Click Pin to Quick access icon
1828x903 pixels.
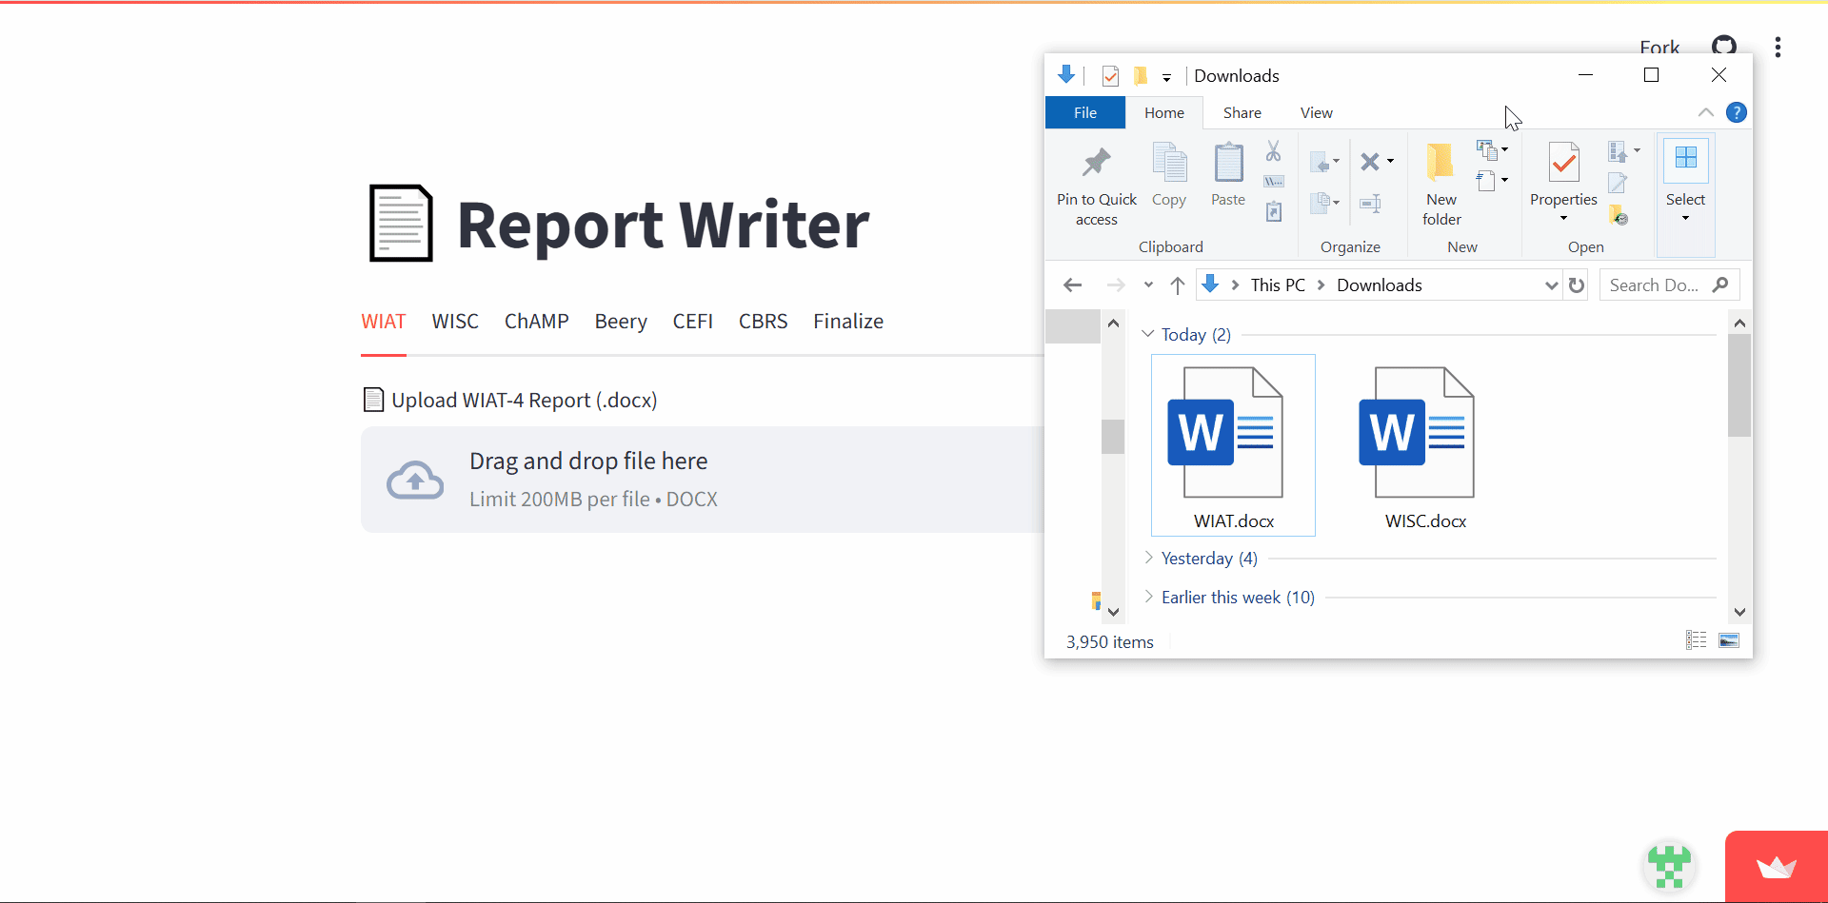pyautogui.click(x=1096, y=164)
